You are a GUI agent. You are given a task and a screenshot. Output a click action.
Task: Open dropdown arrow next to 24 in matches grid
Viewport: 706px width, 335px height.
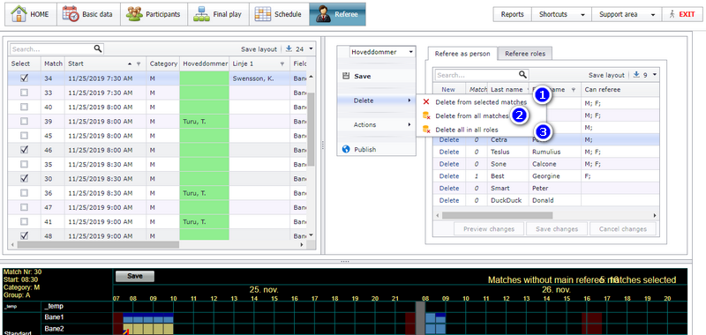click(x=311, y=48)
